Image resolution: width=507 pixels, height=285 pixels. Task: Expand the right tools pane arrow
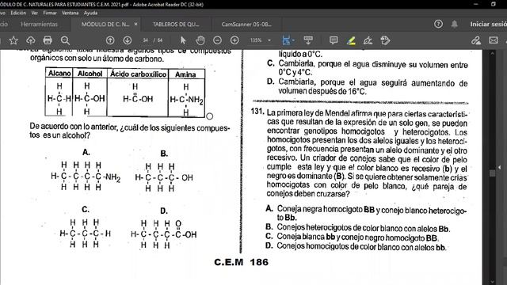tap(500, 167)
